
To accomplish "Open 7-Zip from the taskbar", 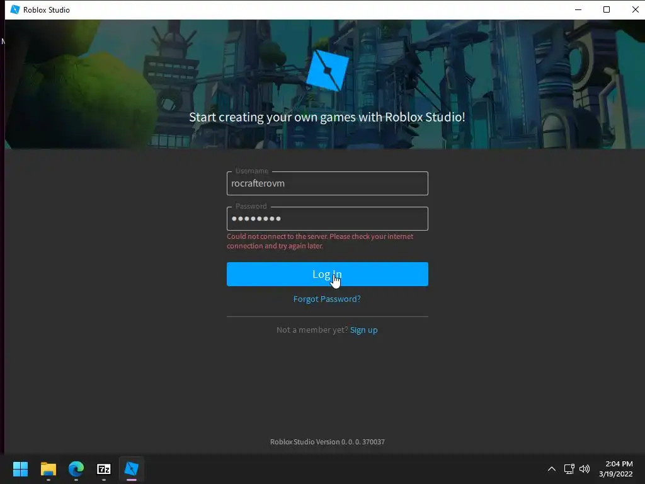I will [x=104, y=469].
